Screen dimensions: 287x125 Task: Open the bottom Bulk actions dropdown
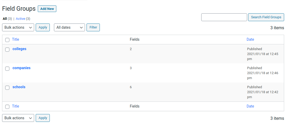pos(18,118)
